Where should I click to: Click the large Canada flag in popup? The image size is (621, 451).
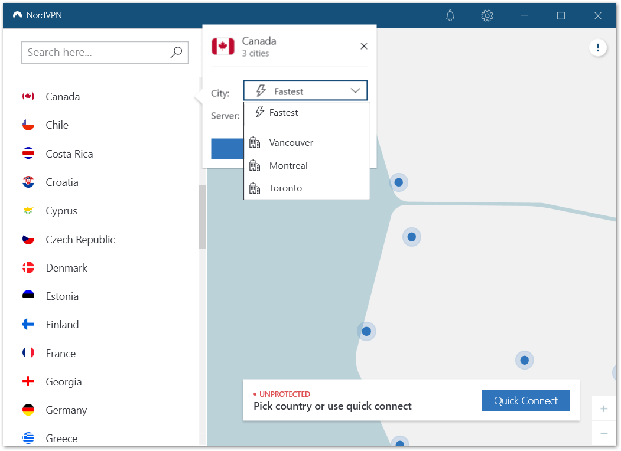point(223,46)
